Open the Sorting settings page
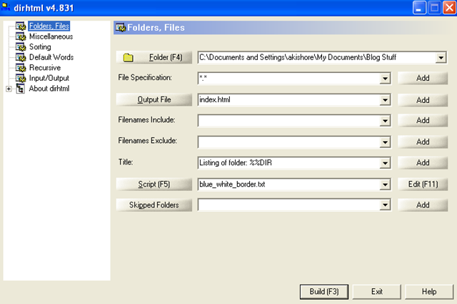 40,47
